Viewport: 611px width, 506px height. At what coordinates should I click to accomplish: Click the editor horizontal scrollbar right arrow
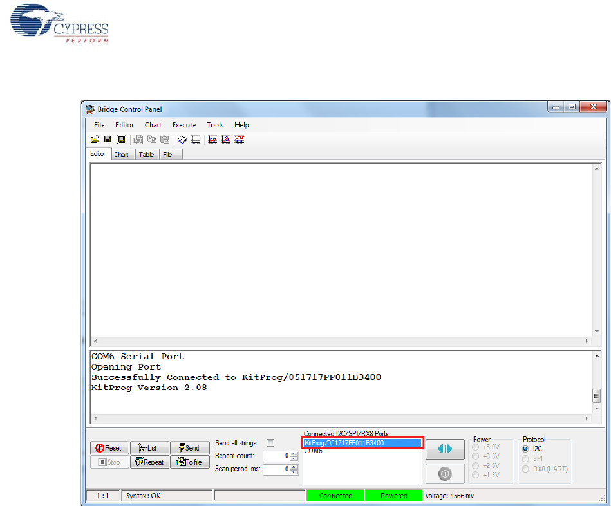coord(587,341)
